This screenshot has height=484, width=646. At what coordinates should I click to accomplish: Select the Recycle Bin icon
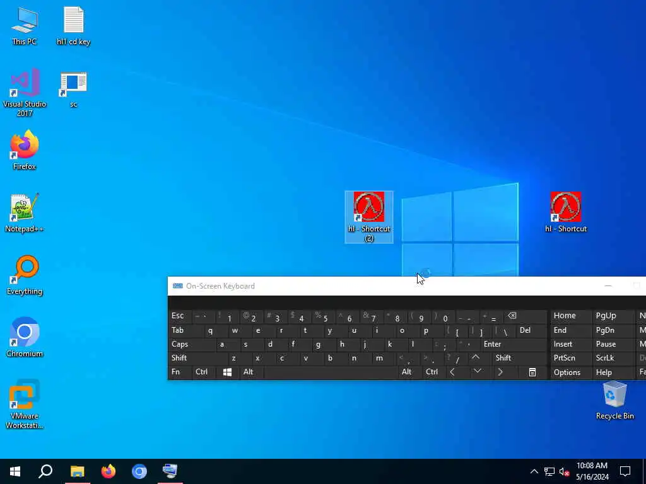(614, 400)
